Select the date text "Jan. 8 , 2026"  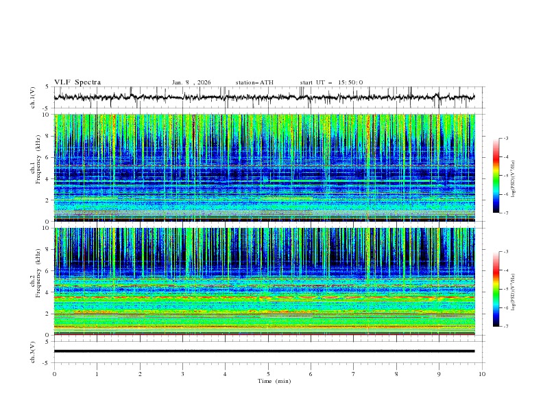click(191, 82)
